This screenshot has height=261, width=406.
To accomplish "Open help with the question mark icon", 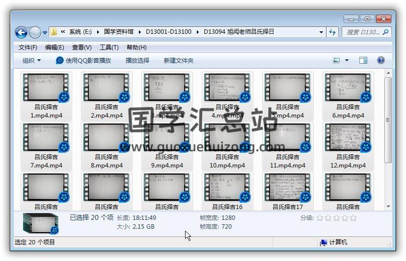I will [x=380, y=60].
